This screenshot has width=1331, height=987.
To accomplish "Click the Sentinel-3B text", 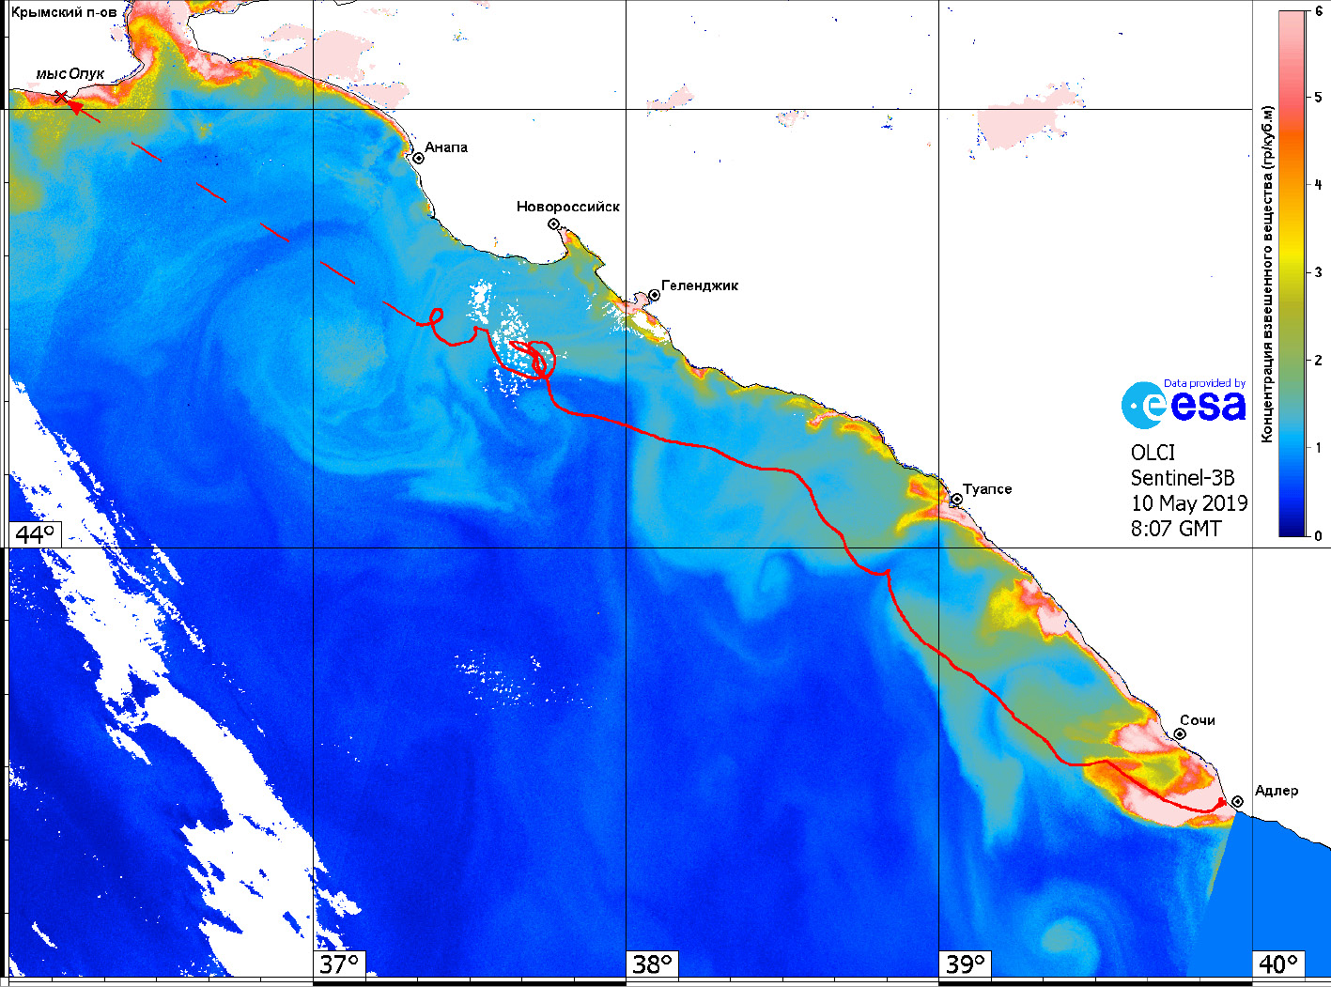I will tap(1182, 478).
